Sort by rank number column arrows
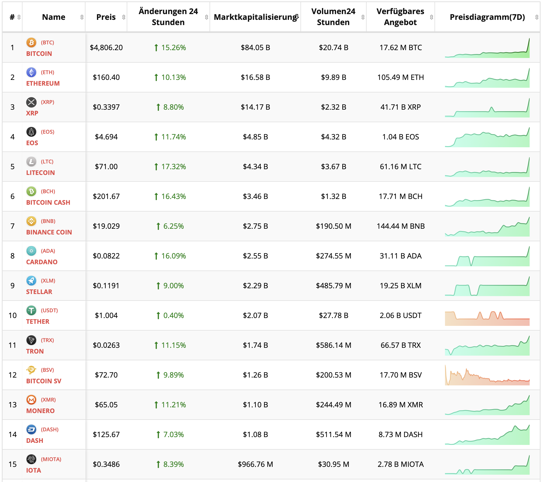The image size is (544, 482). [19, 17]
